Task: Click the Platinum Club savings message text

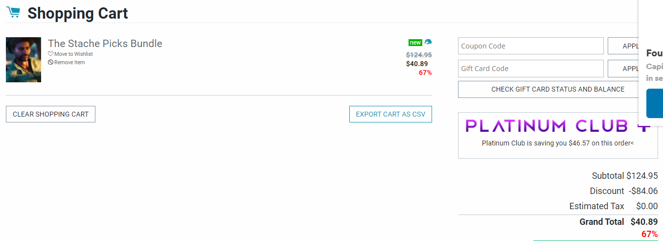Action: pos(557,144)
